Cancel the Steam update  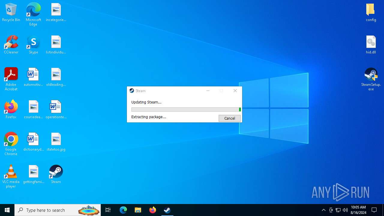pyautogui.click(x=229, y=118)
